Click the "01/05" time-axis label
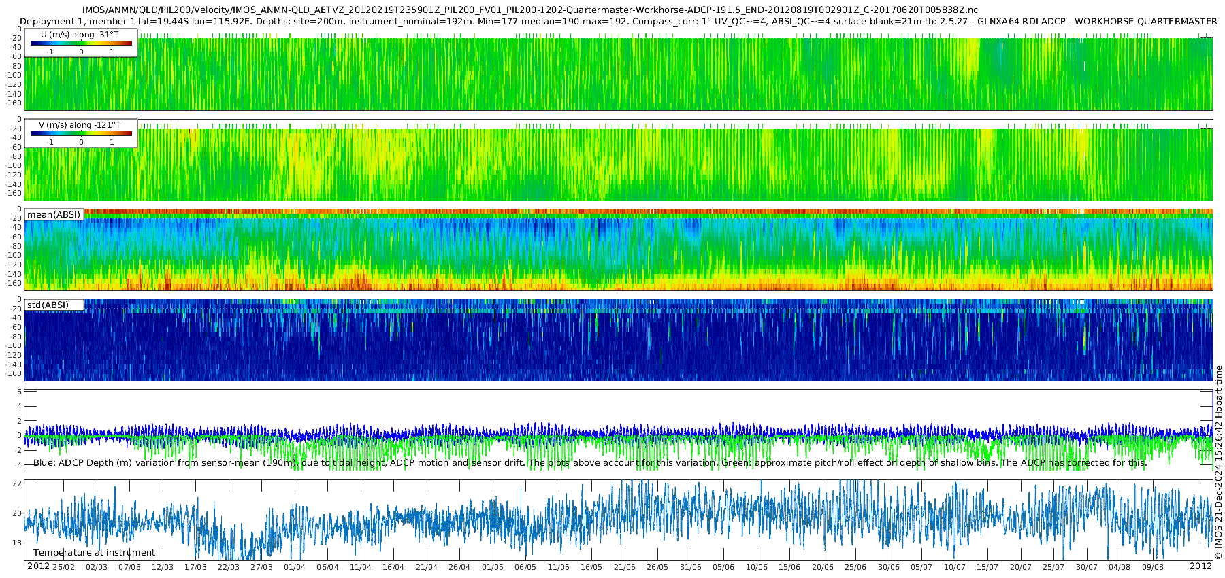 (x=493, y=568)
